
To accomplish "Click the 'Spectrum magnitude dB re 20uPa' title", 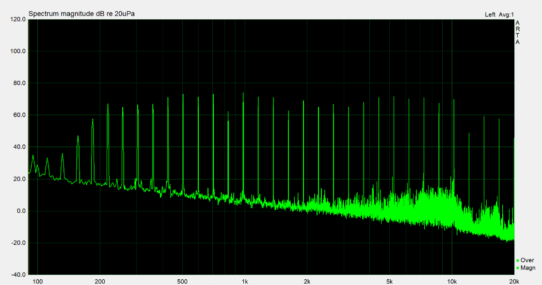I will pos(81,14).
